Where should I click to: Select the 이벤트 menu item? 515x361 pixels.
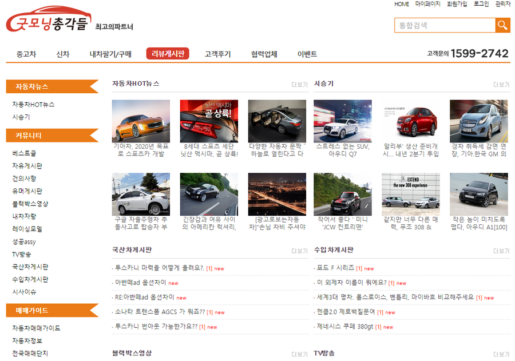(x=307, y=54)
